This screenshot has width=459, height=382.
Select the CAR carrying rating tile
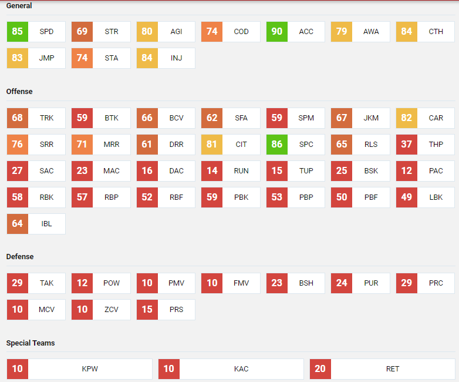click(x=425, y=118)
